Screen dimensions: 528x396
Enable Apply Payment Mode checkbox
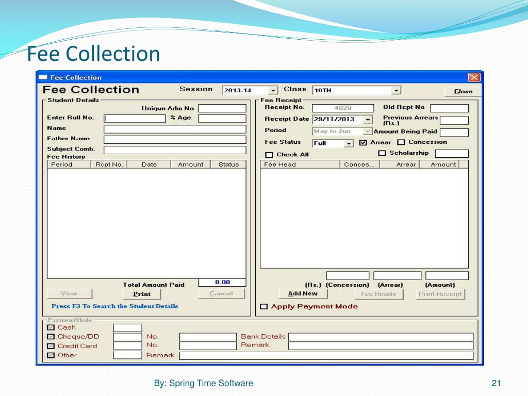click(264, 307)
